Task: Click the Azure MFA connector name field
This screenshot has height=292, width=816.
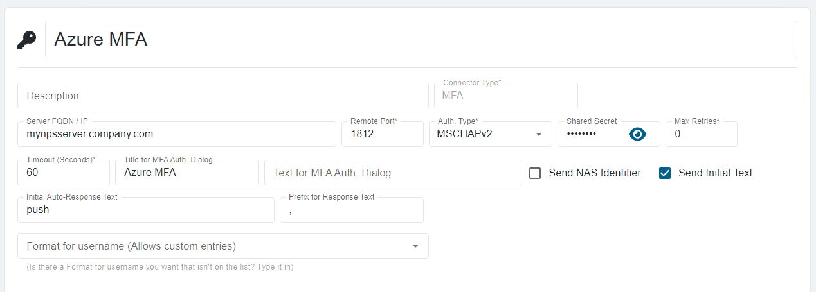Action: [x=421, y=40]
